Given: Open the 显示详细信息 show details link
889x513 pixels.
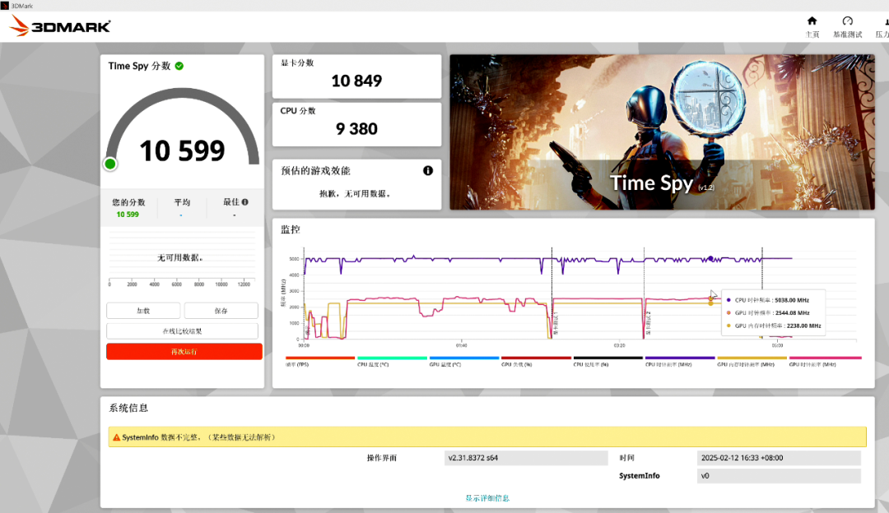Looking at the screenshot, I should click(x=487, y=498).
